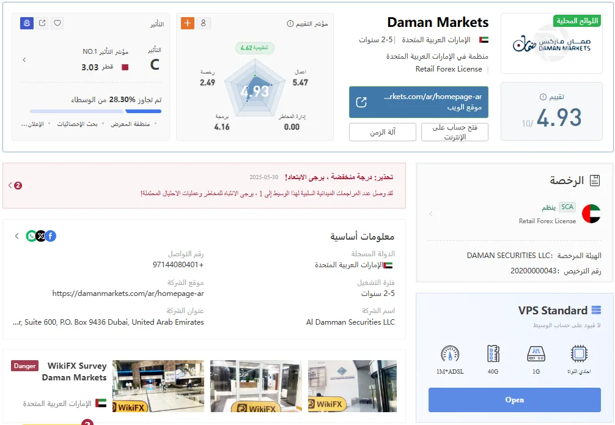Share via the X (Twitter) icon

pos(41,236)
